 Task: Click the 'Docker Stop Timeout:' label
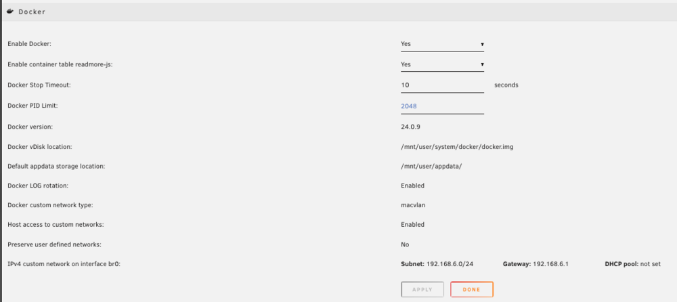(39, 85)
